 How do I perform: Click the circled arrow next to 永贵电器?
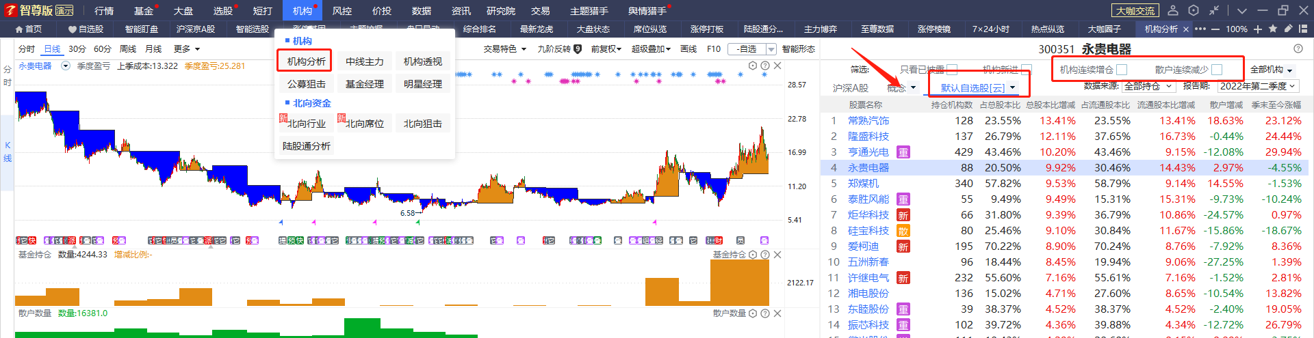pyautogui.click(x=66, y=66)
